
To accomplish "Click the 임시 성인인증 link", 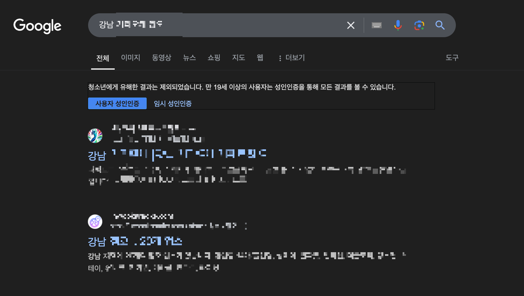I will 173,104.
